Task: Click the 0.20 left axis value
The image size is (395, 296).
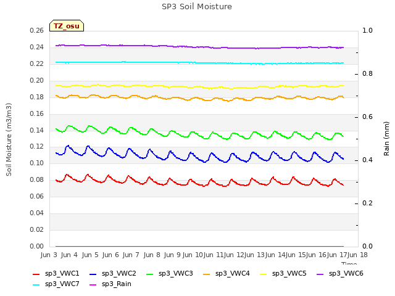Action: [37, 81]
